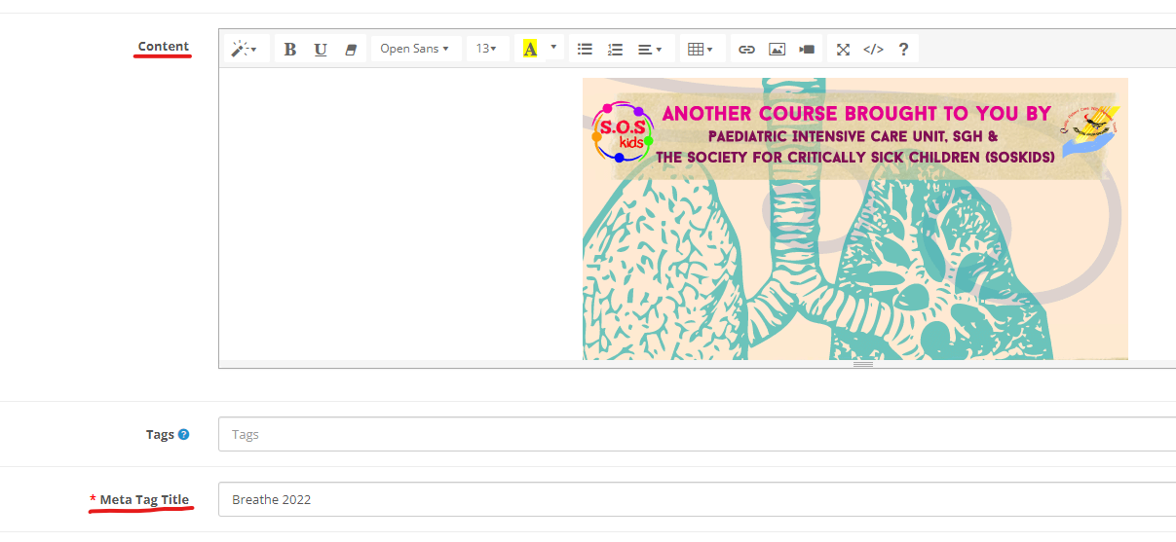The width and height of the screenshot is (1176, 542).
Task: Click the Tags label text
Action: pos(160,435)
